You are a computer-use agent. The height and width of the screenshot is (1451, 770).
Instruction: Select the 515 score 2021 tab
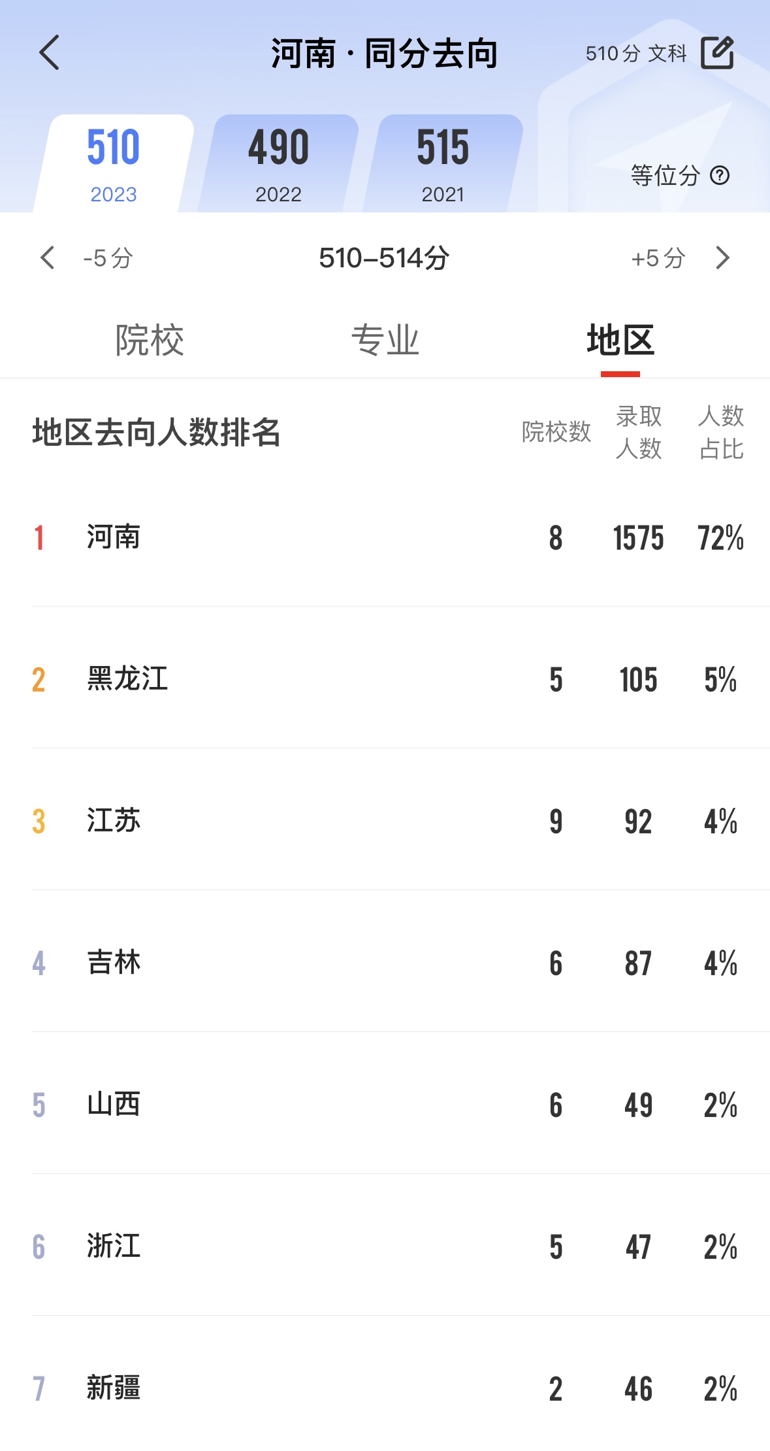(443, 163)
